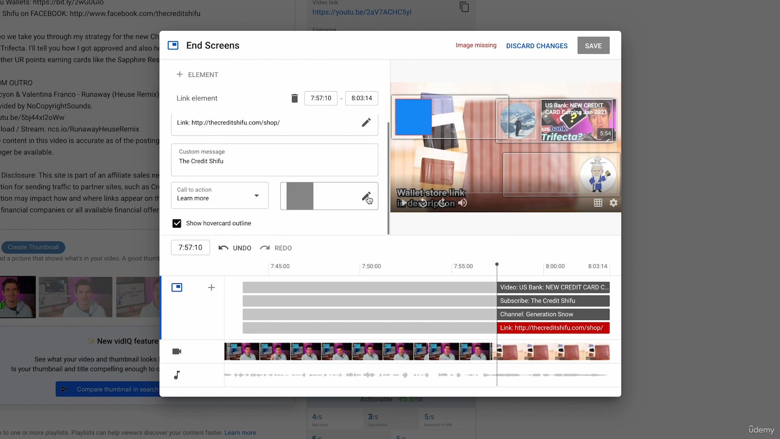Viewport: 780px width, 439px height.
Task: Click plus icon in end screen track
Action: (x=211, y=288)
